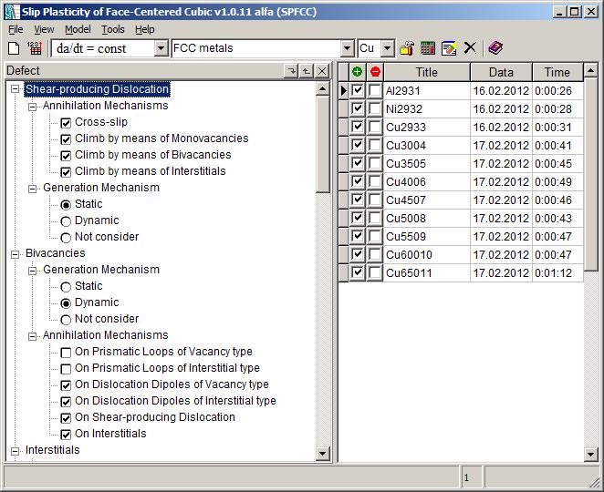The height and width of the screenshot is (492, 604).
Task: Click the red calculate grid icon
Action: tap(35, 48)
